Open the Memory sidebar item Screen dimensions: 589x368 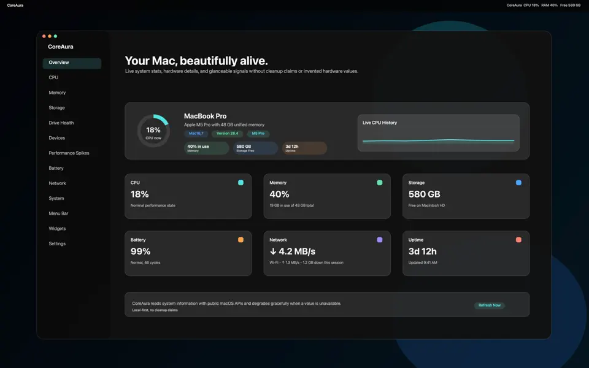[57, 93]
